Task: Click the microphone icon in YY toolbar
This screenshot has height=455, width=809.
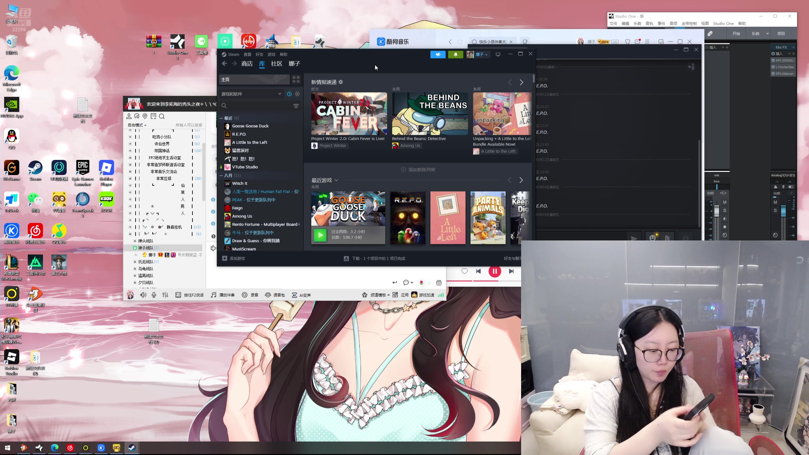Action: [154, 295]
